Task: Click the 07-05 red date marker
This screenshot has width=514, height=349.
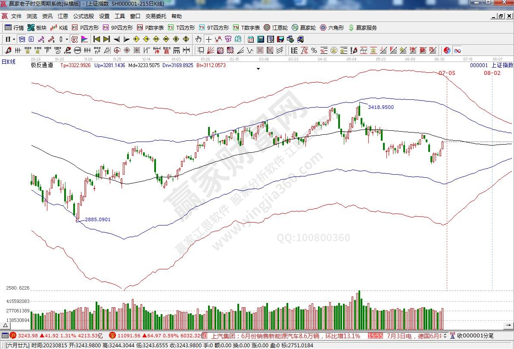Action: [447, 73]
